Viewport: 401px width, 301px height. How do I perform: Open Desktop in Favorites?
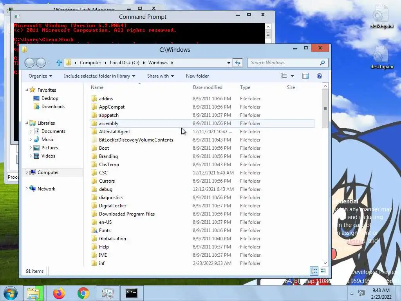tap(50, 98)
